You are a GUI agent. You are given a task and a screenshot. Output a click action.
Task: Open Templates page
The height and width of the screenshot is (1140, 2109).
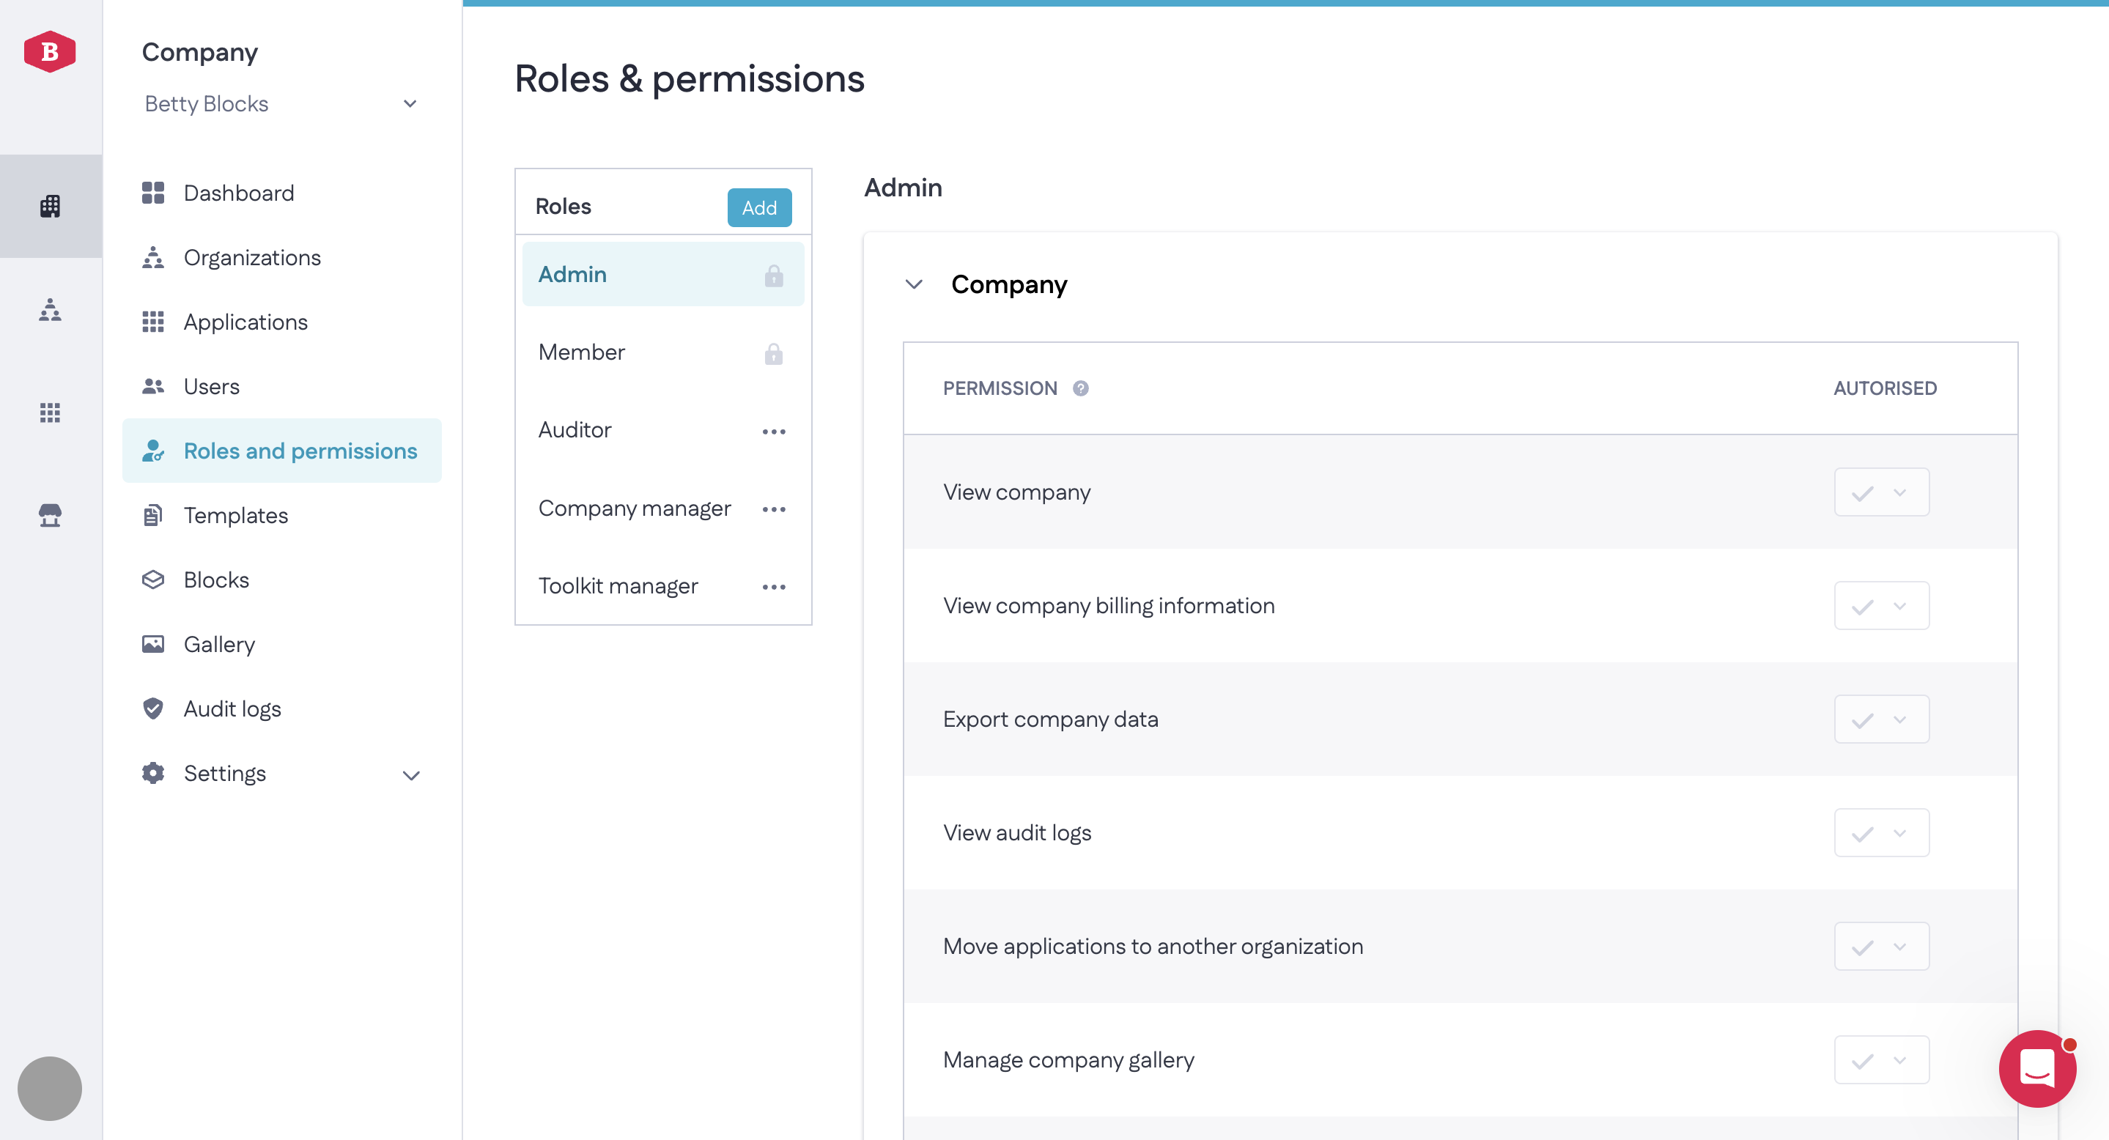coord(281,516)
